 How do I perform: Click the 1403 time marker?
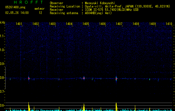[x=53, y=24]
